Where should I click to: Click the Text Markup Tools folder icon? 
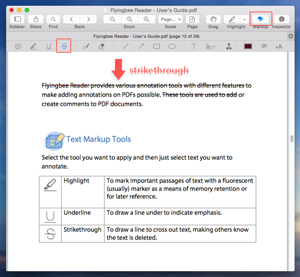point(54,141)
